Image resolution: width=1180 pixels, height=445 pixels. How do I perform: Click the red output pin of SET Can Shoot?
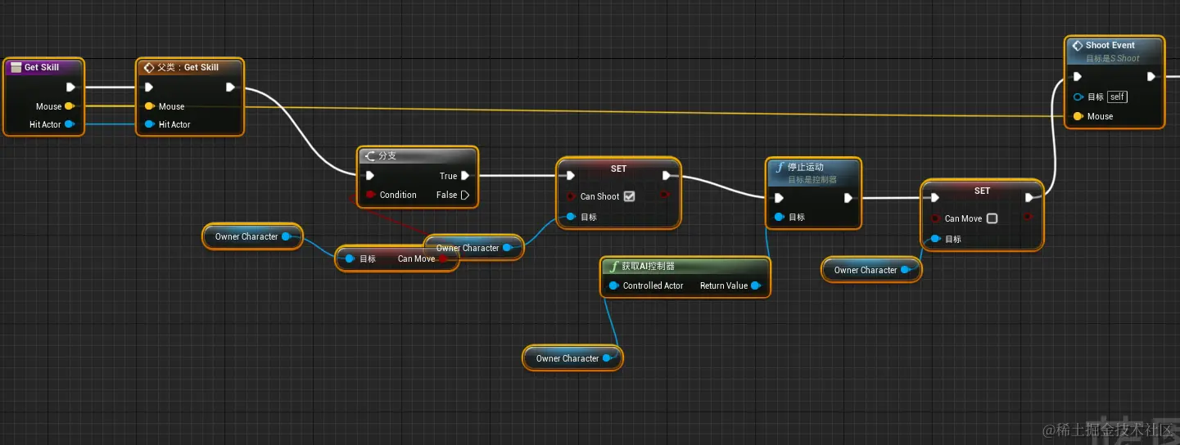point(666,195)
